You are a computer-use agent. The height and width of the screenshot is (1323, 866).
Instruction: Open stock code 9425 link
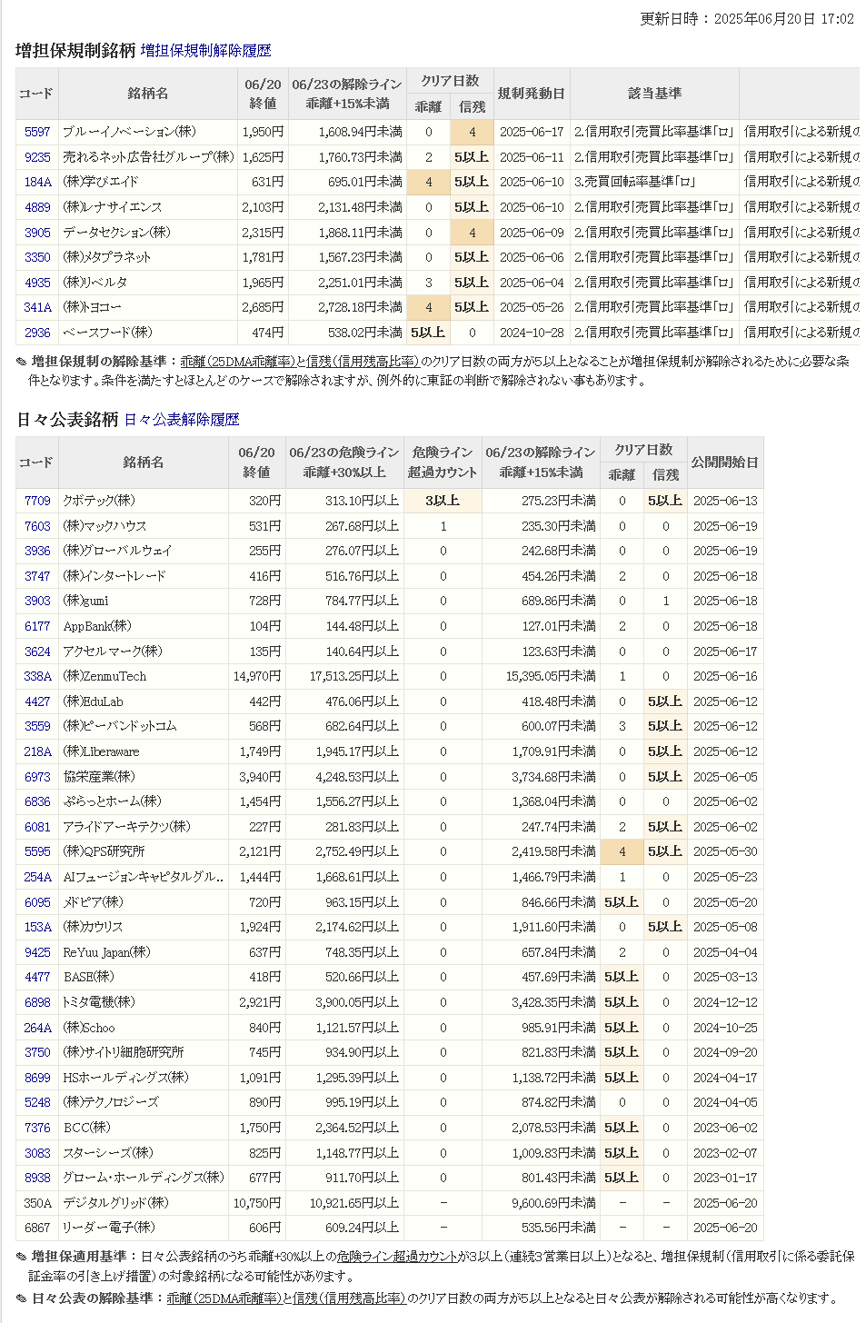pyautogui.click(x=37, y=952)
